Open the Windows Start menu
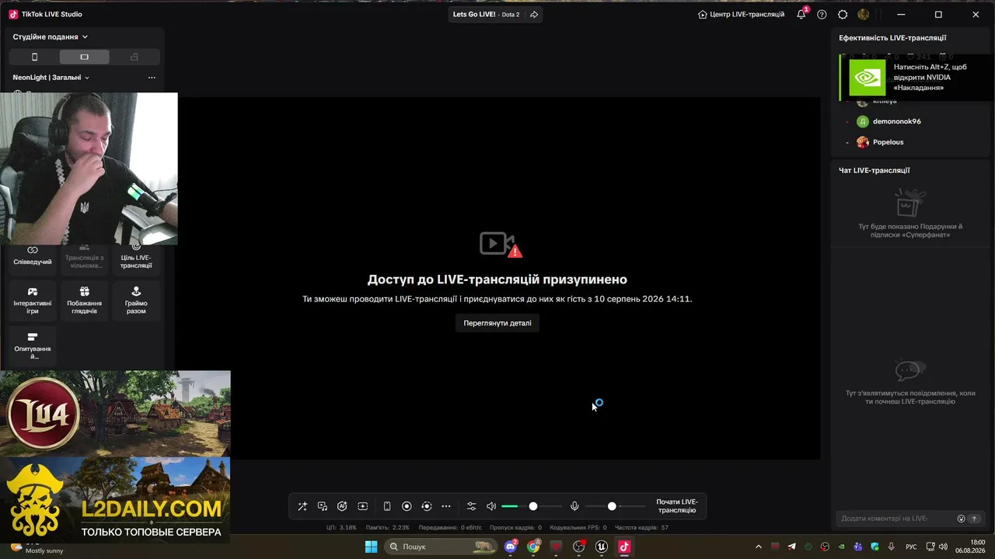This screenshot has height=559, width=995. (371, 547)
